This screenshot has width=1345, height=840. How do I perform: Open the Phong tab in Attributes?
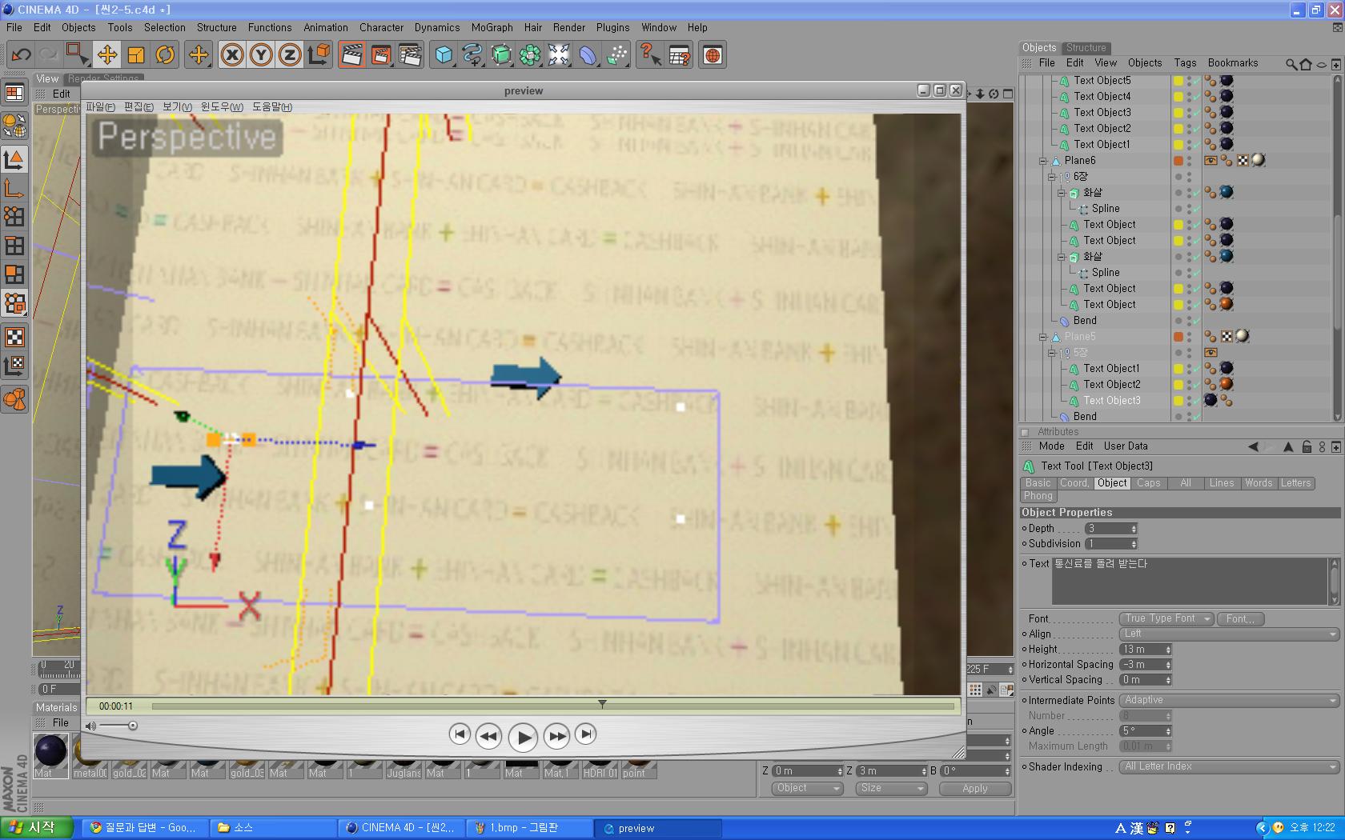tap(1038, 496)
